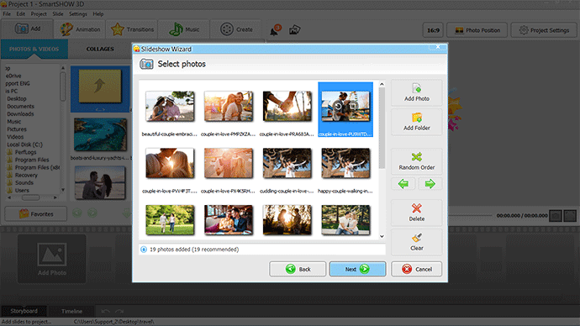Delete the selected photo
The width and height of the screenshot is (580, 326).
416,213
